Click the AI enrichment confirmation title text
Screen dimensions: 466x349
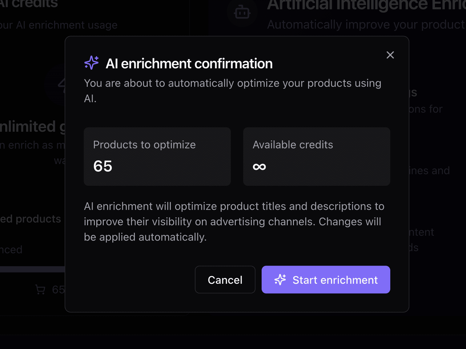coord(189,64)
